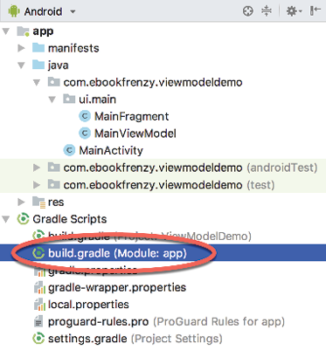Click the Gradle Scripts elephant icon

(23, 219)
